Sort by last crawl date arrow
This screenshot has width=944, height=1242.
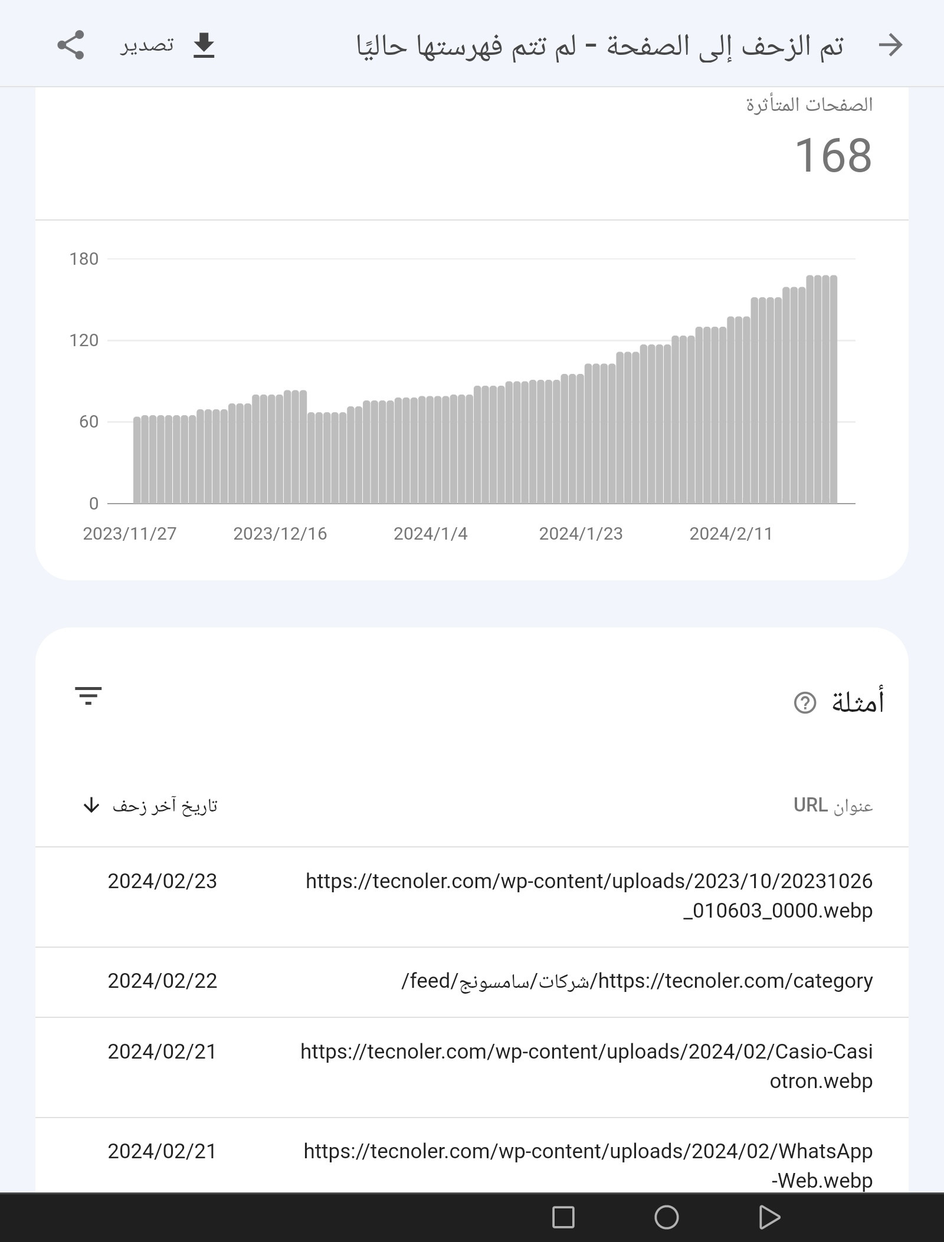(91, 805)
